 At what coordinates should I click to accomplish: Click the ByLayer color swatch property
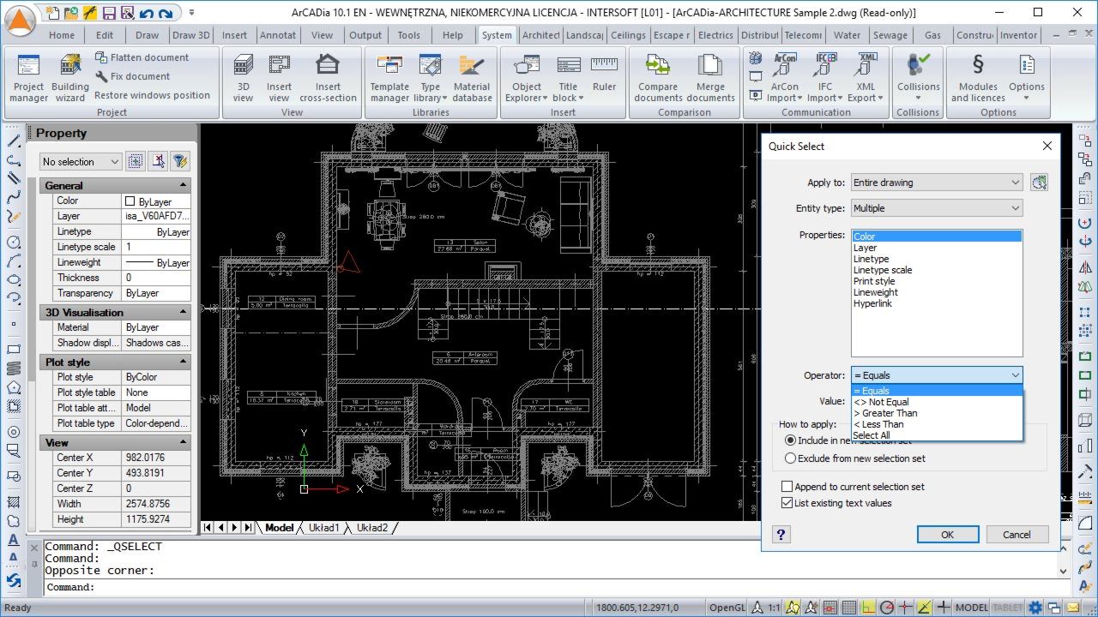[130, 201]
